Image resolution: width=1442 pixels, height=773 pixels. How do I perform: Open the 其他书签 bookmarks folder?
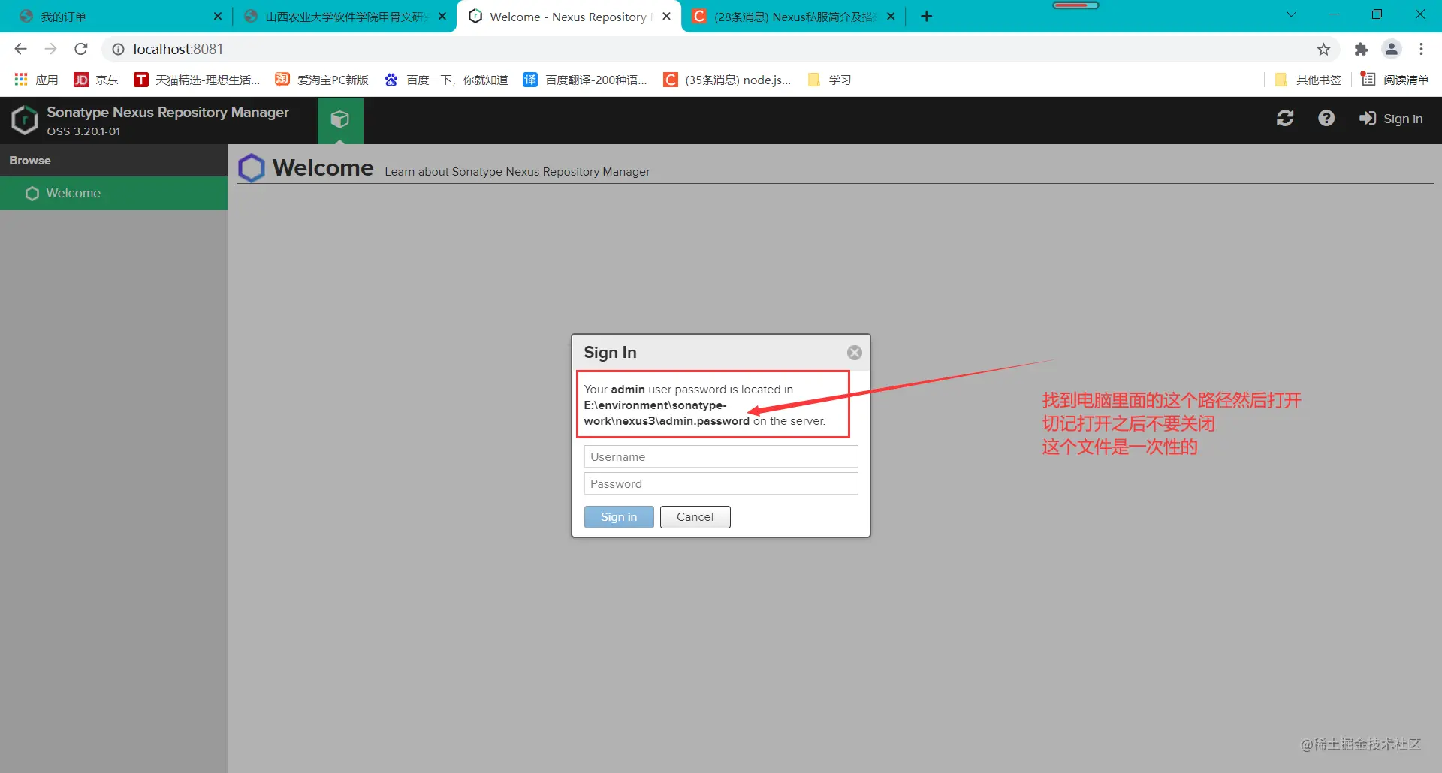[x=1308, y=80]
